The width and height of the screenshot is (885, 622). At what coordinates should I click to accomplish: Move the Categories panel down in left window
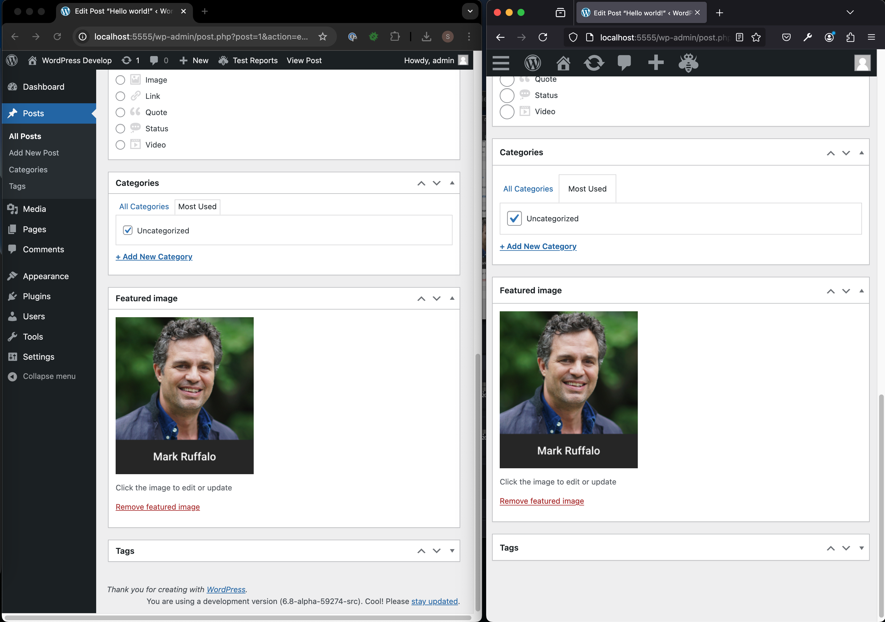436,183
